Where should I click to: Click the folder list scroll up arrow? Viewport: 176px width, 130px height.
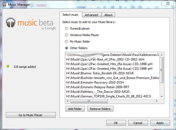click(x=162, y=55)
